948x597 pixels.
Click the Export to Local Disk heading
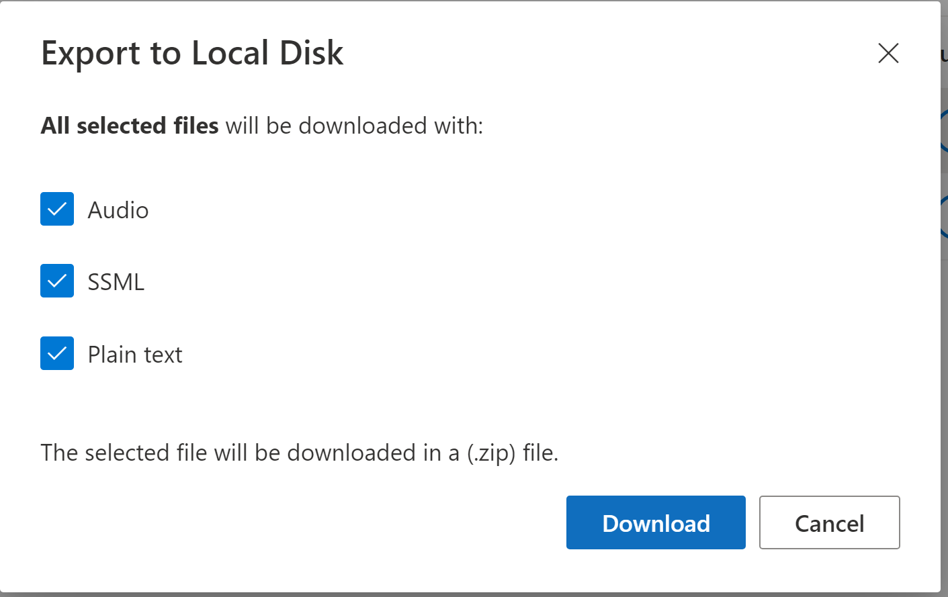pos(192,53)
